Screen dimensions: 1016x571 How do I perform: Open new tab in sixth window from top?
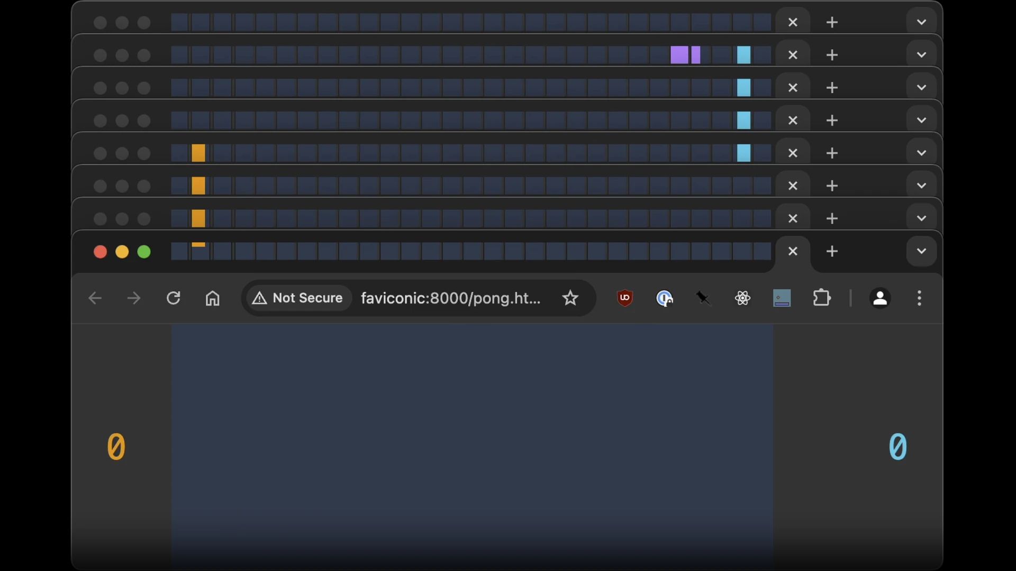coord(832,186)
